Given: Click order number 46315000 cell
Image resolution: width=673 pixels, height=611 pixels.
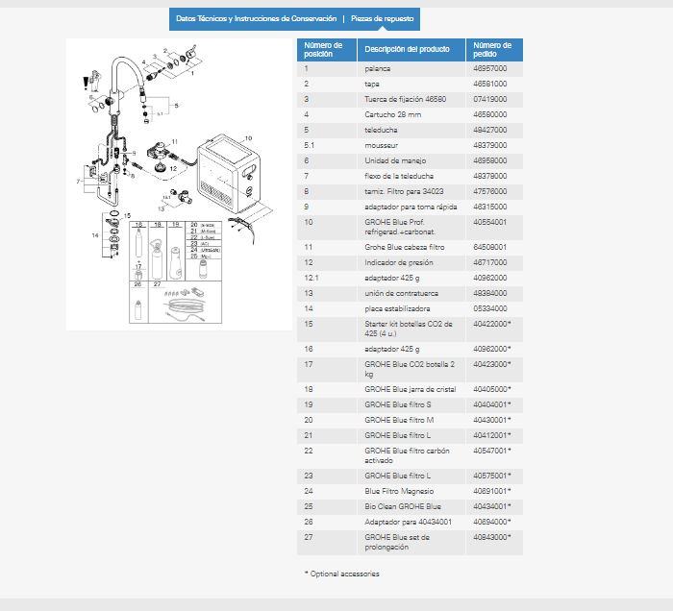Looking at the screenshot, I should [494, 208].
